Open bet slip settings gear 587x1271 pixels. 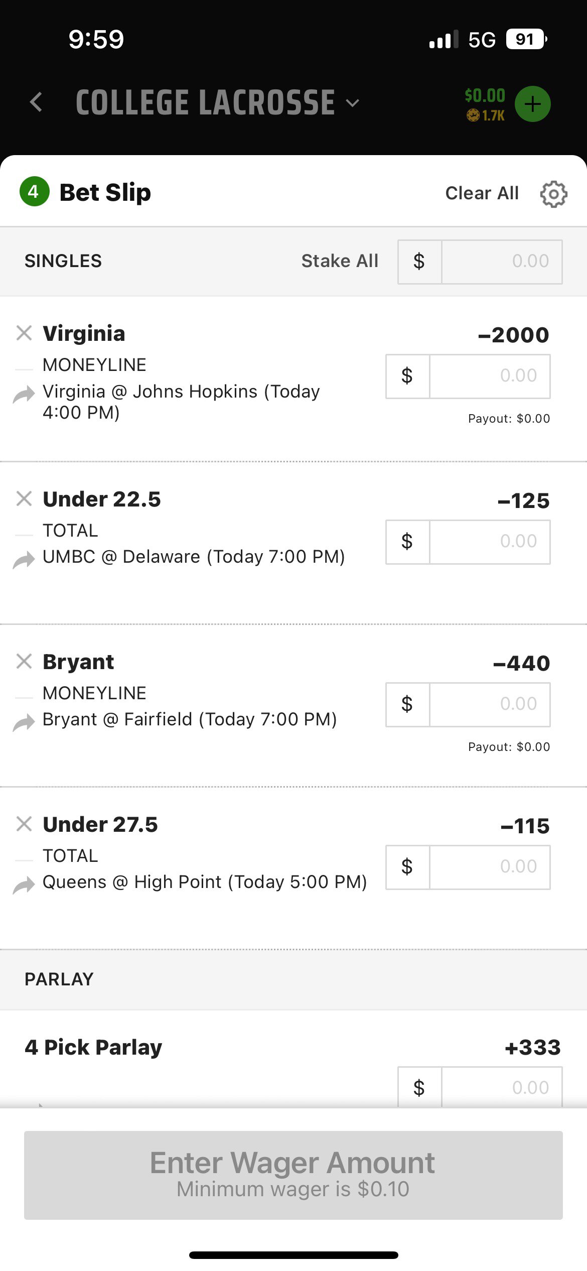pos(553,194)
